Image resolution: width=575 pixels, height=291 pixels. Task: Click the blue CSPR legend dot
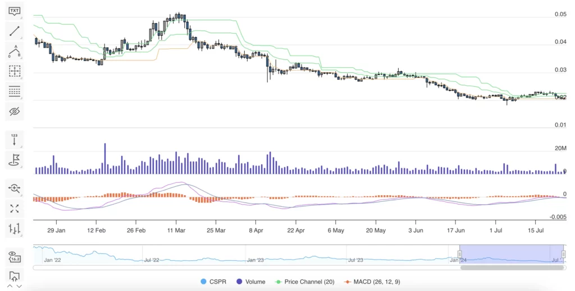203,281
